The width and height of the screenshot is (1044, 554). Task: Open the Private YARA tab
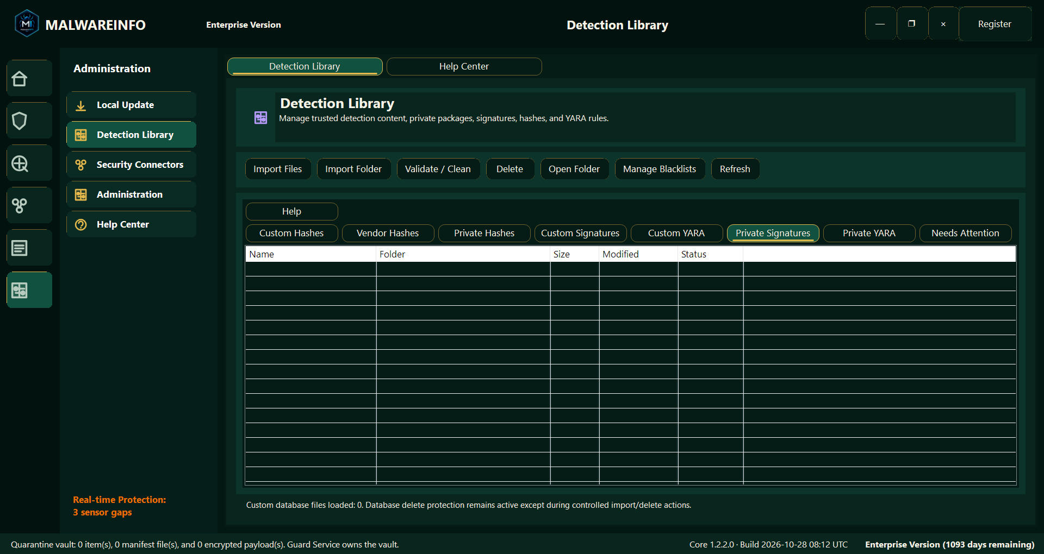869,233
